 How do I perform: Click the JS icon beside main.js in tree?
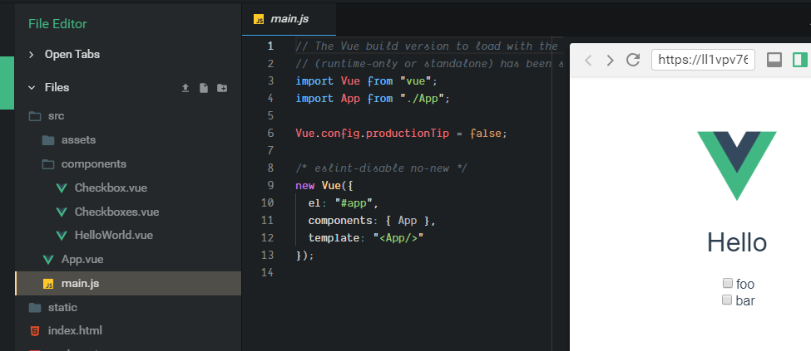tap(48, 284)
